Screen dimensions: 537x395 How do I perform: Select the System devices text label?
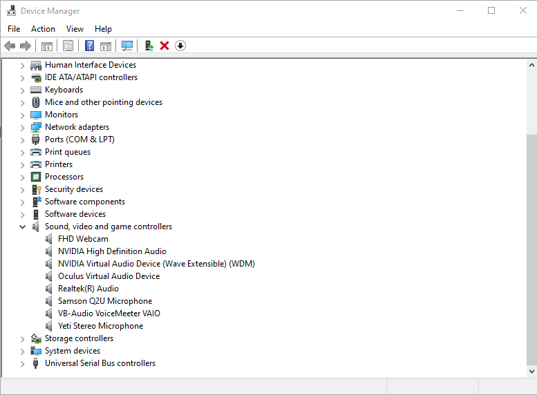tap(73, 351)
